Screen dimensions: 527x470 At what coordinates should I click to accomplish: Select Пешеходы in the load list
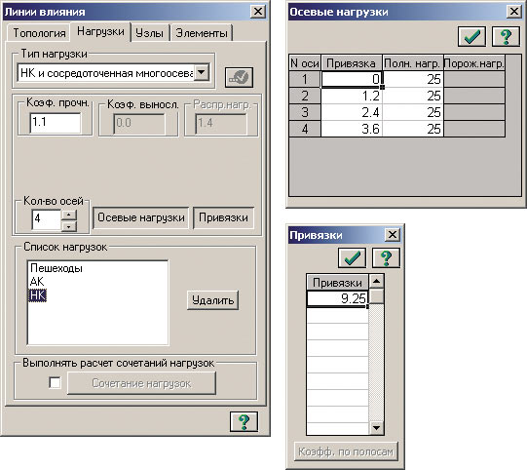(x=56, y=268)
